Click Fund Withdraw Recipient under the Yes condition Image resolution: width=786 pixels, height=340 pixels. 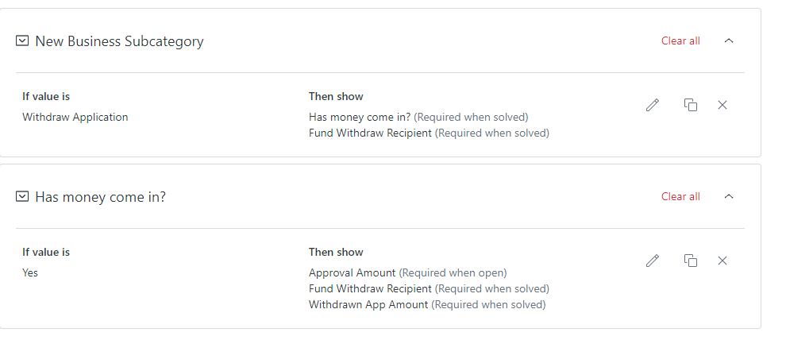(x=370, y=289)
